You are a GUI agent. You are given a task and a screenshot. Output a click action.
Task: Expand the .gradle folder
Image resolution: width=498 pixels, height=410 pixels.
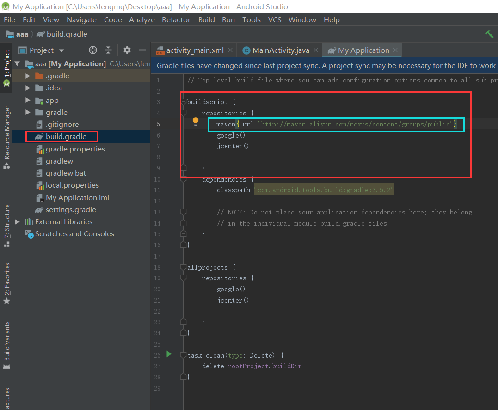28,76
